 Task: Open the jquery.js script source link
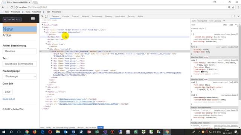click(72, 99)
